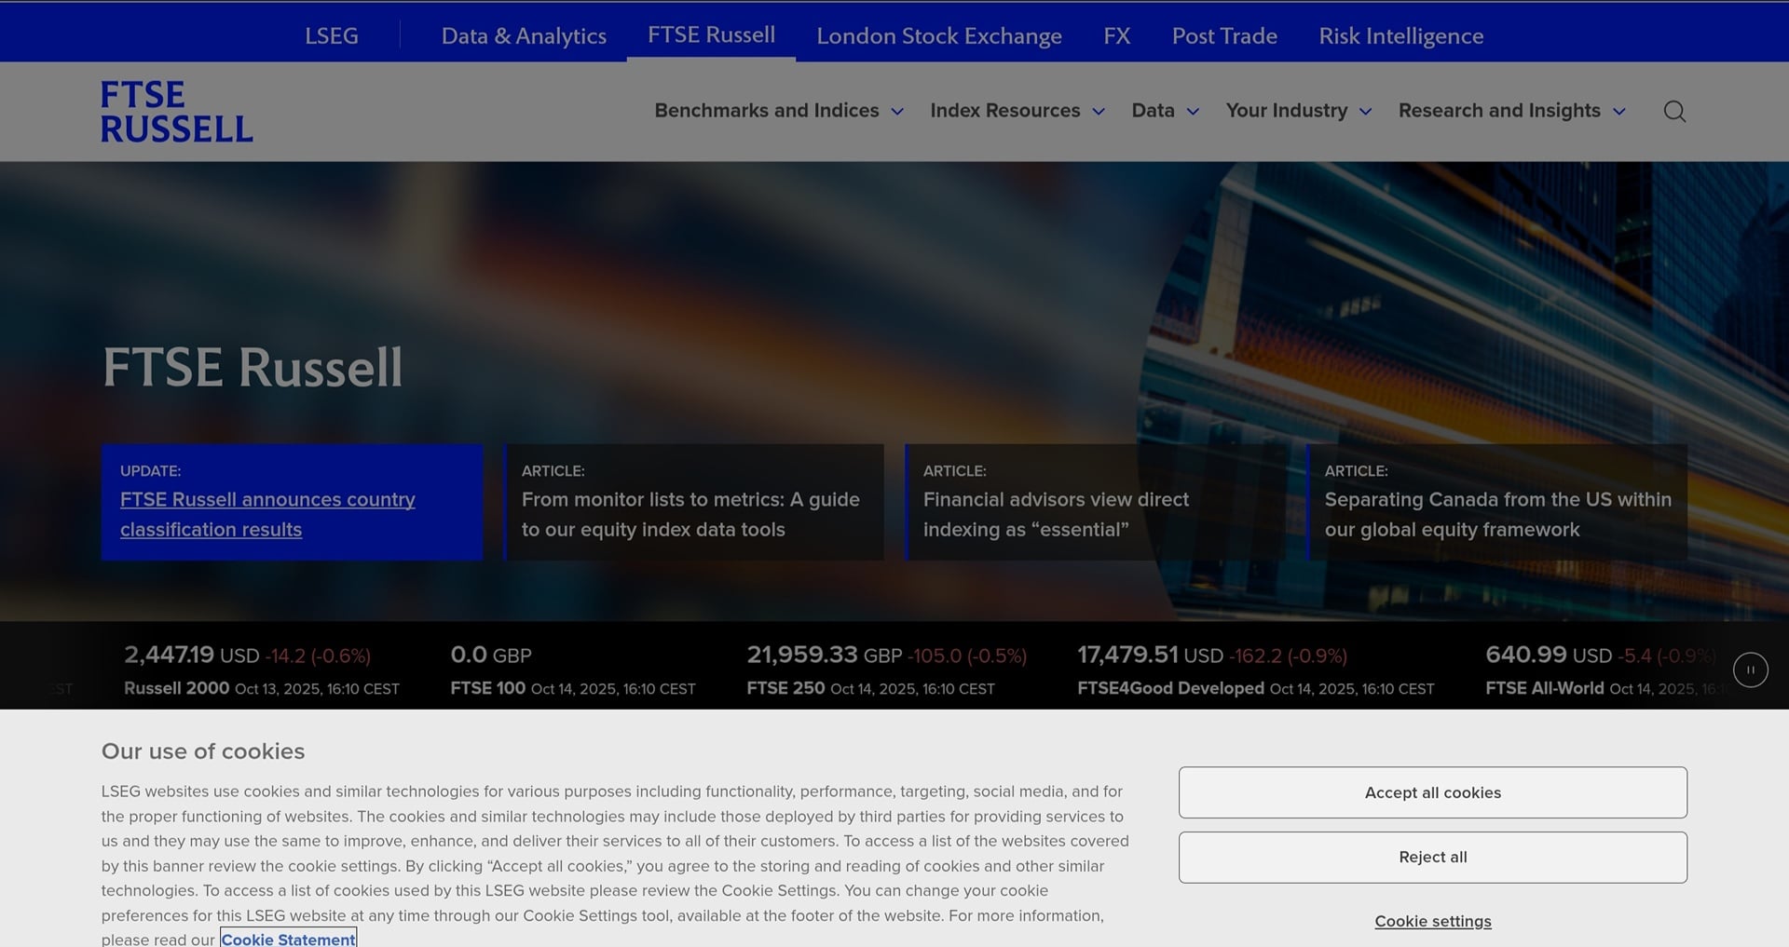
Task: Open the Data dropdown
Action: tap(1165, 111)
